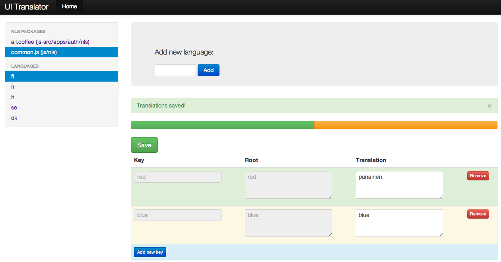Open the all.coffee (js-src/apps/auth/nls) package
Screen dimensions: 501x262
pos(50,42)
